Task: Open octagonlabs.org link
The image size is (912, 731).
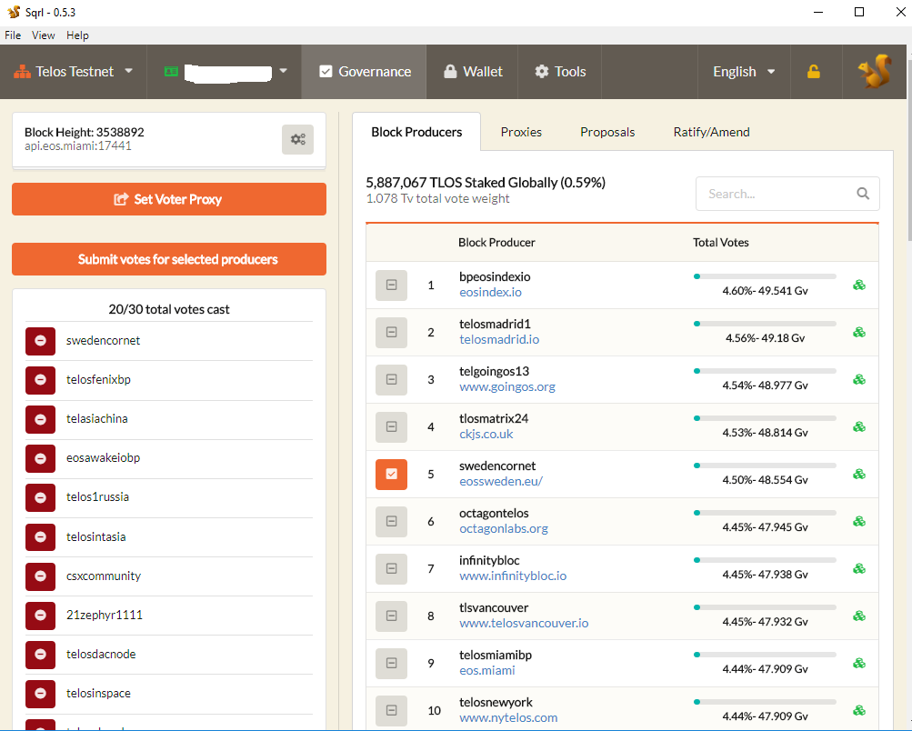Action: pos(504,528)
